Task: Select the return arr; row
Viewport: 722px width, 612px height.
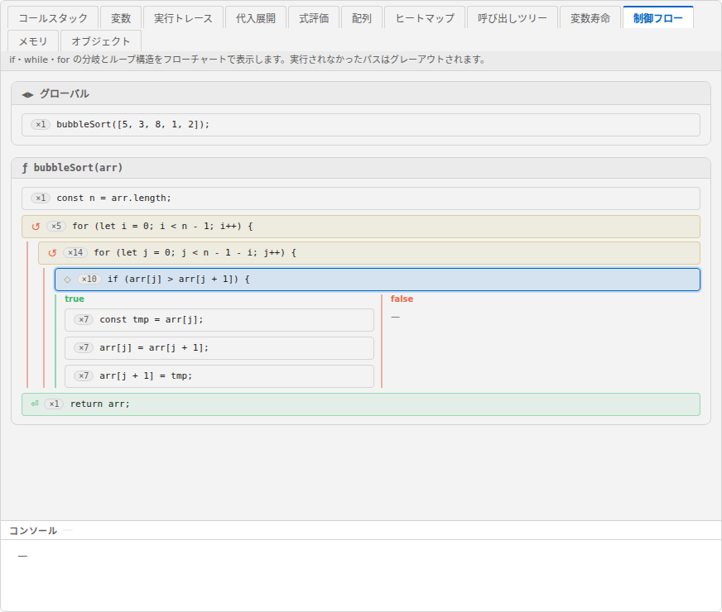Action: tap(361, 404)
